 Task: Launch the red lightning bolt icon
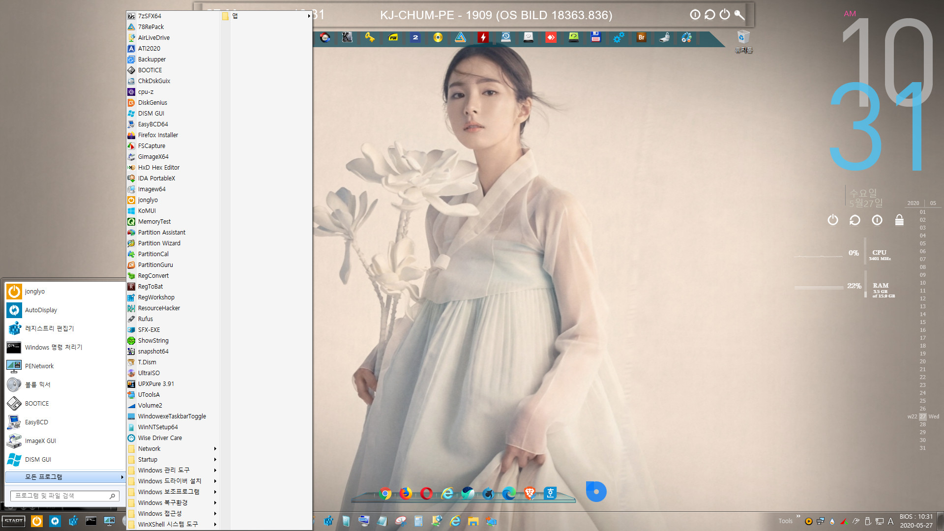(x=483, y=37)
